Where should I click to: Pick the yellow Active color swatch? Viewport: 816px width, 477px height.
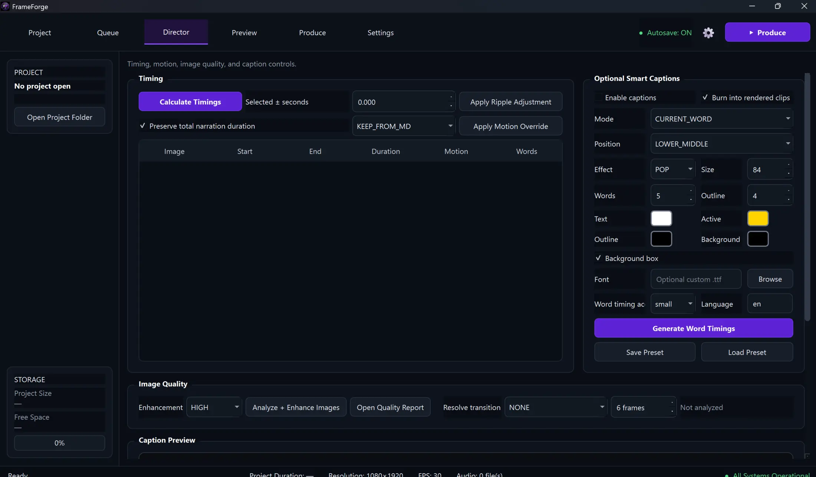[x=758, y=219]
